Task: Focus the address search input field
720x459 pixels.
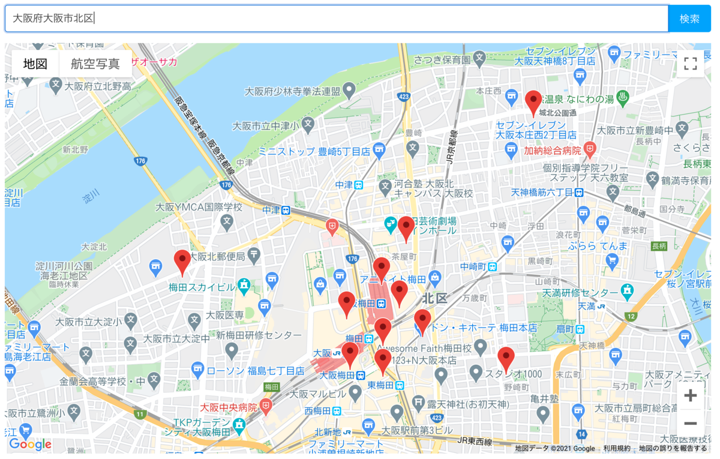Action: (337, 19)
